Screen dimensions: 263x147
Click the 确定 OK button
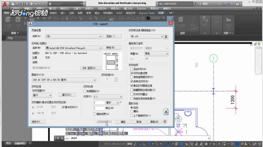pos(123,122)
